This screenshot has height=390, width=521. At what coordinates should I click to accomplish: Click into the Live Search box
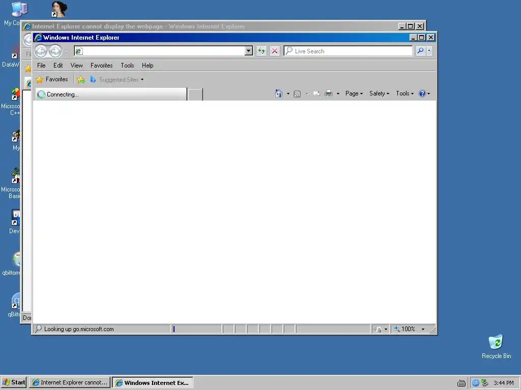click(x=348, y=51)
